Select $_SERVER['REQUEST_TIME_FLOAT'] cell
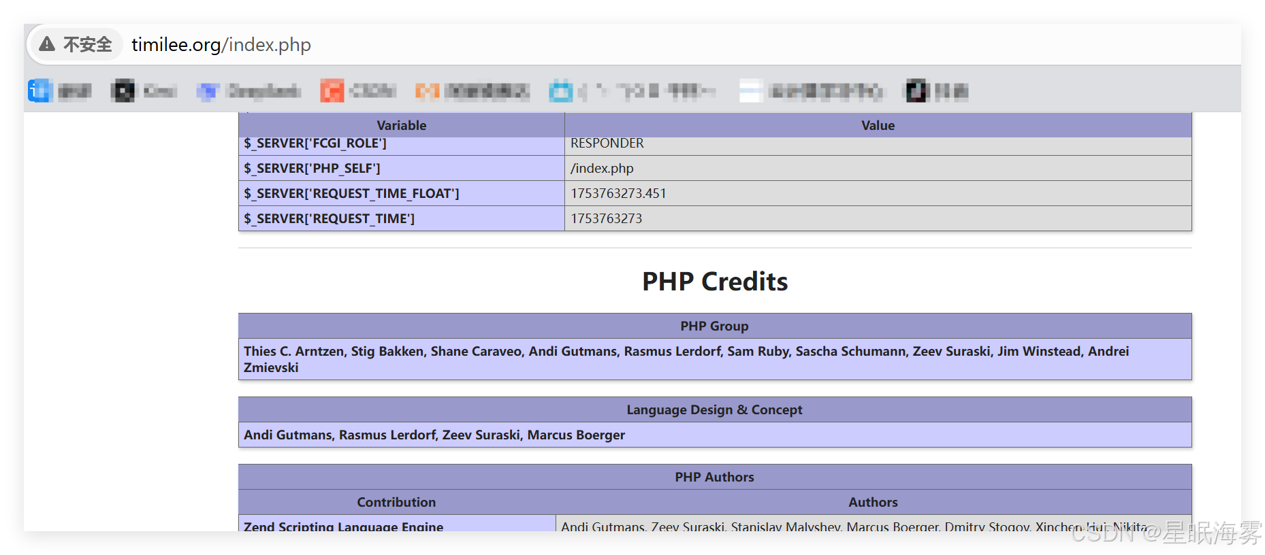The height and width of the screenshot is (555, 1265). click(402, 193)
